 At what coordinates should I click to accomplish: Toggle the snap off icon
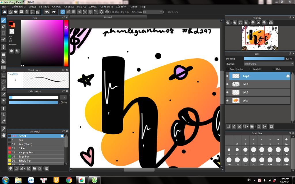(x=63, y=12)
